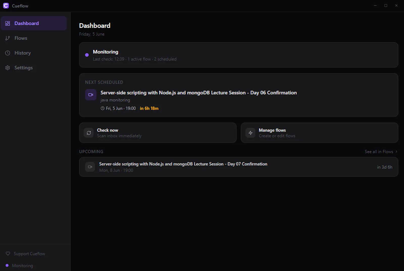Viewport: 404px width, 271px height.
Task: Click the 'Create or edit flows' description
Action: [277, 136]
